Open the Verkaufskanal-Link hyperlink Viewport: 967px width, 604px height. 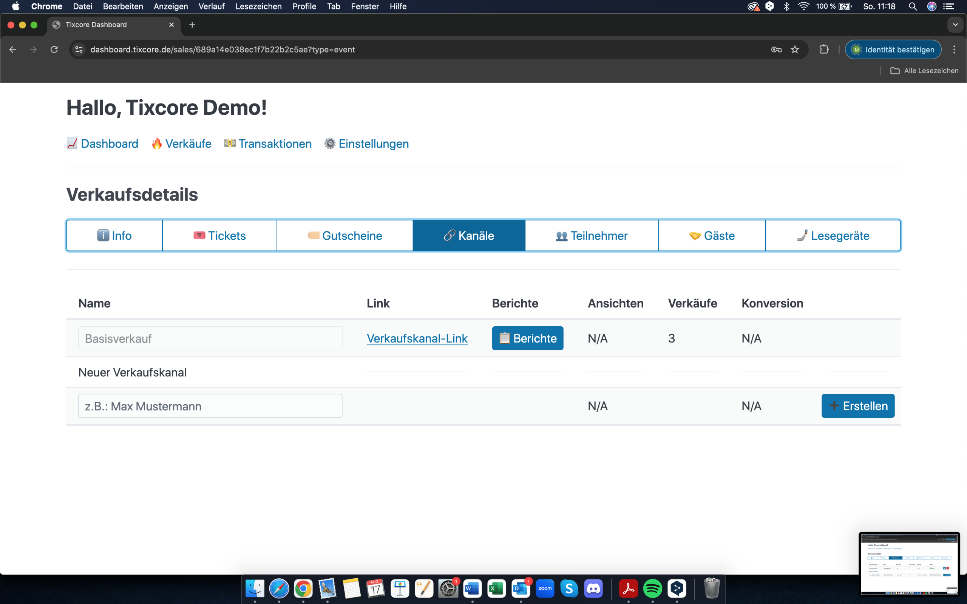pyautogui.click(x=417, y=338)
